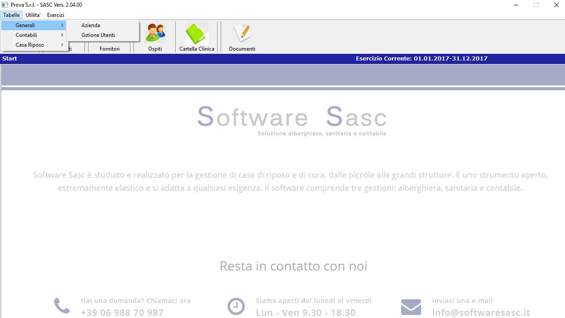This screenshot has height=318, width=565.
Task: Click the email envelope icon
Action: click(x=411, y=307)
